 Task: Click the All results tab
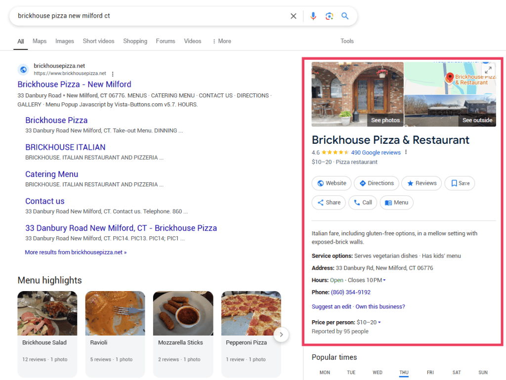(21, 42)
